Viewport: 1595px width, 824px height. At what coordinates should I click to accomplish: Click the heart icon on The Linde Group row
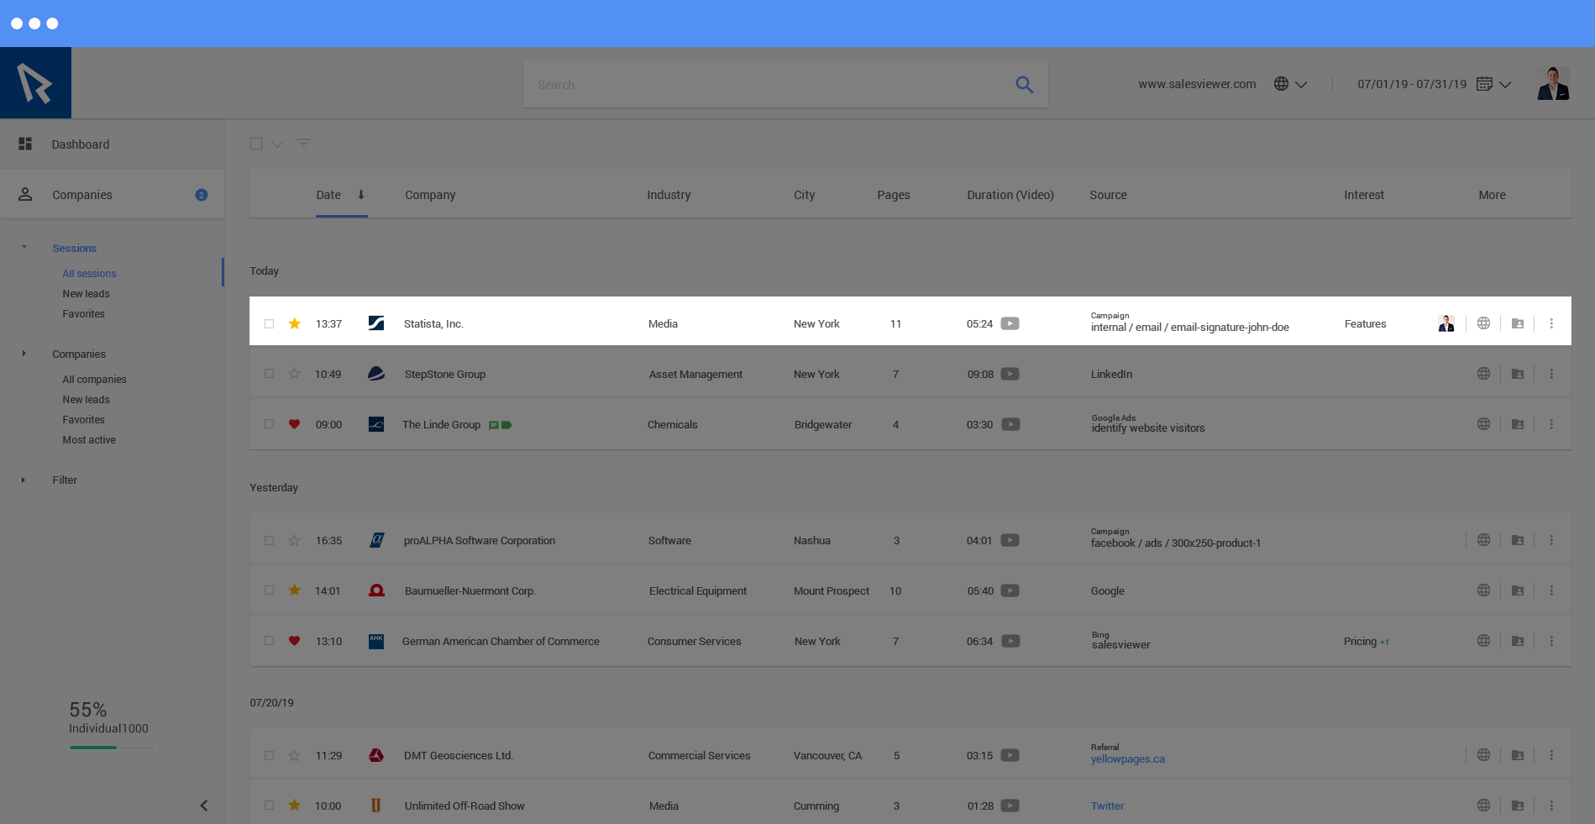294,424
